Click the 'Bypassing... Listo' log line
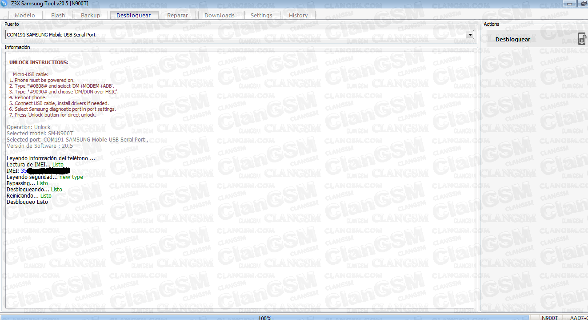Image resolution: width=588 pixels, height=320 pixels. (27, 183)
